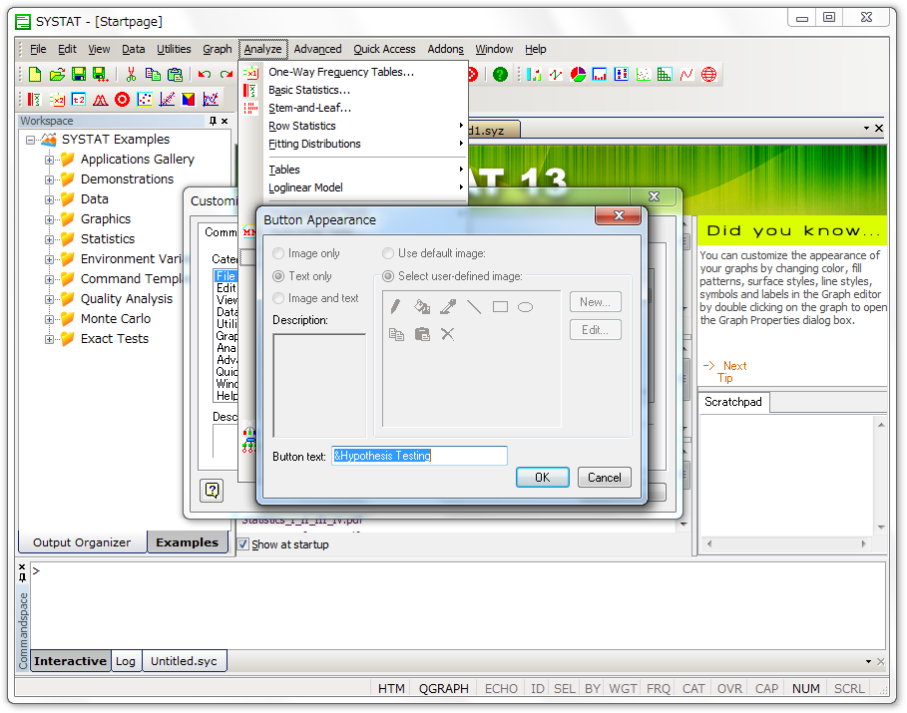Open the Utilities menu

174,49
